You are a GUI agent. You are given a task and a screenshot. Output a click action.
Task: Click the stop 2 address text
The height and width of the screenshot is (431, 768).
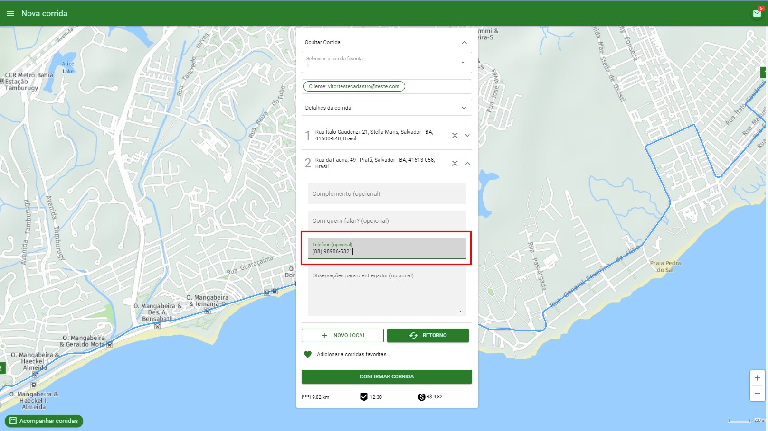(375, 163)
